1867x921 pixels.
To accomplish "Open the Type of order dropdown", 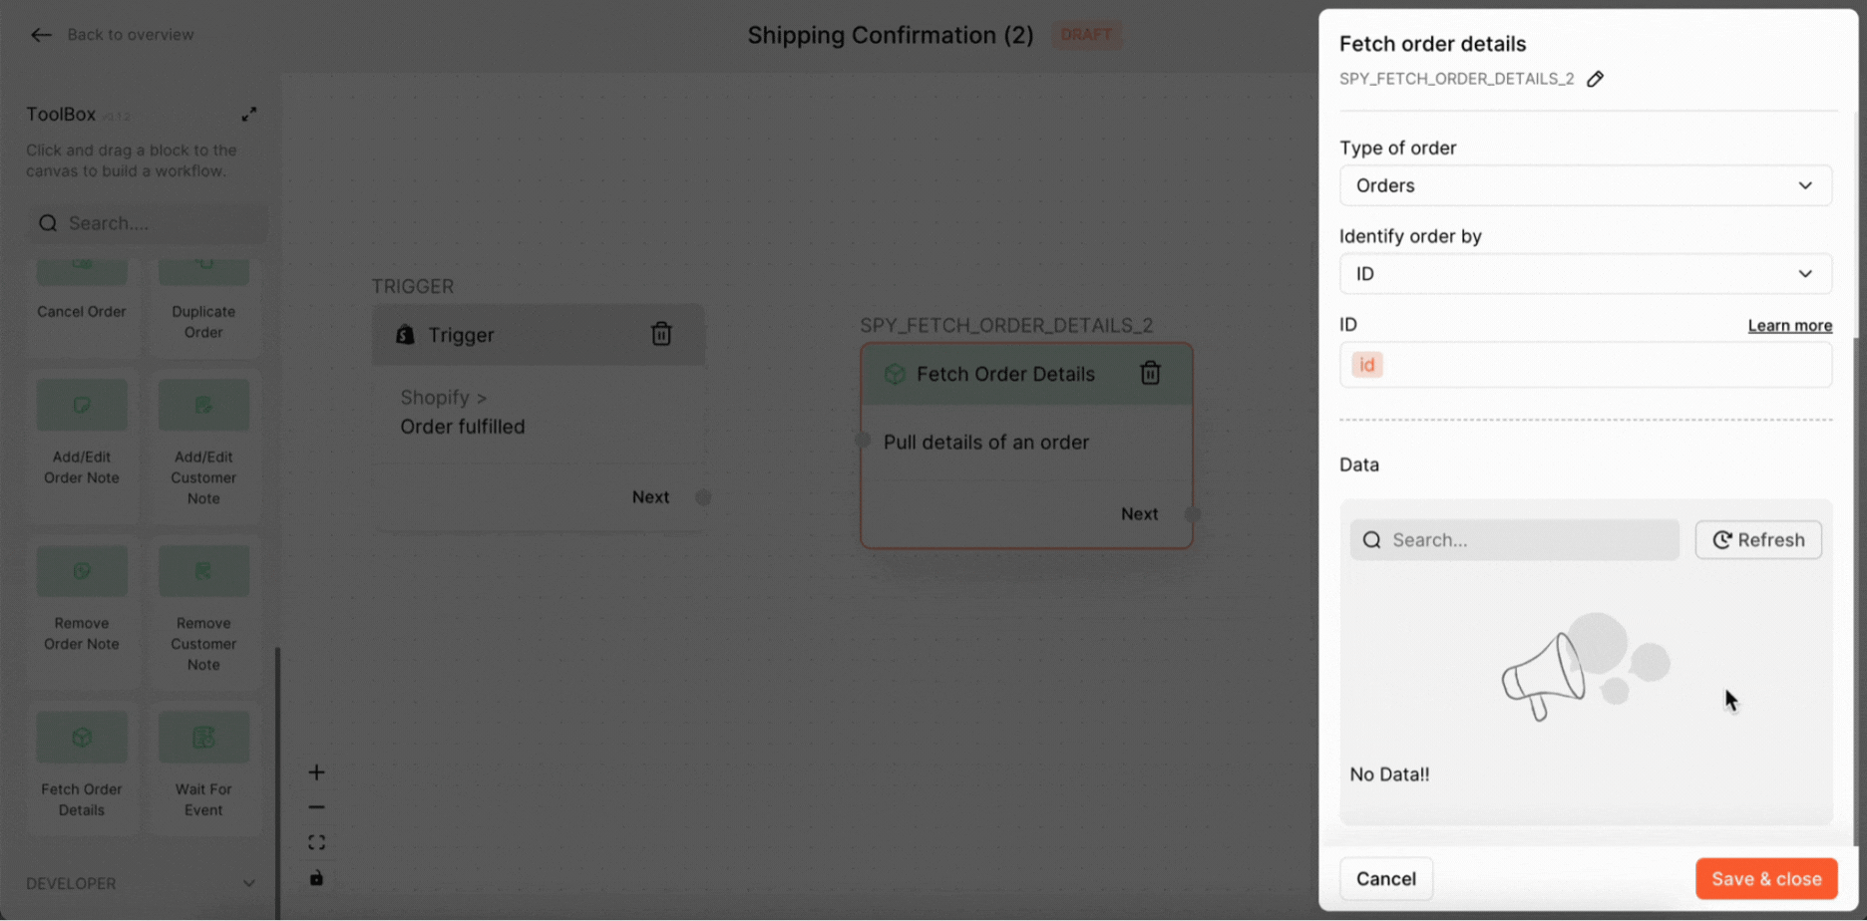I will (1586, 185).
